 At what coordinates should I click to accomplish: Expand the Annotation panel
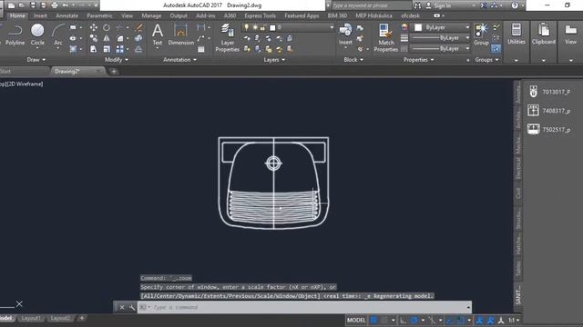[x=180, y=60]
